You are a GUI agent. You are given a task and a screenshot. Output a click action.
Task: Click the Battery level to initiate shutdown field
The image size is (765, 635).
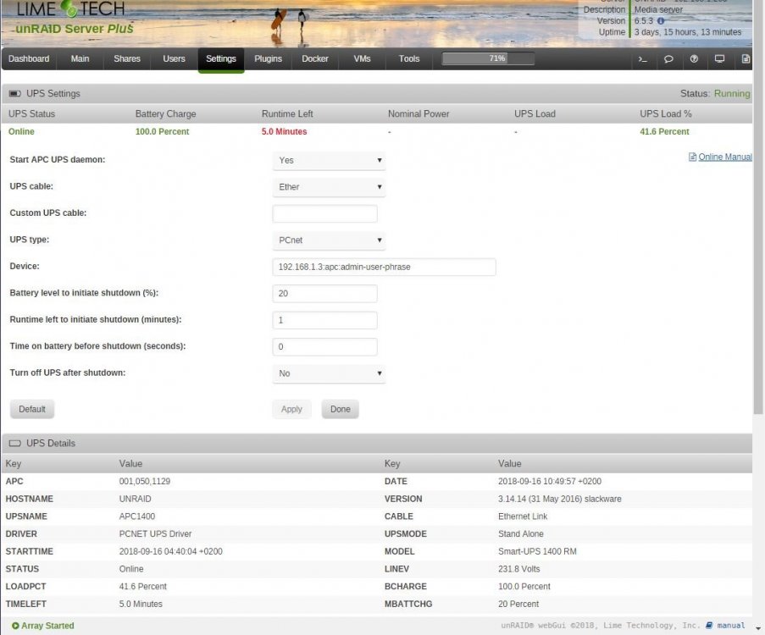[325, 294]
